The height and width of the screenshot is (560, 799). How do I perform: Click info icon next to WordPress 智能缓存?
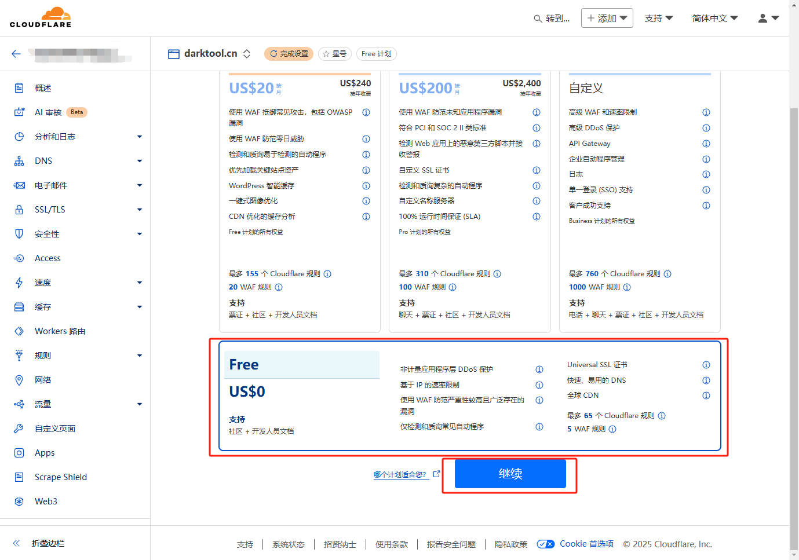click(x=366, y=186)
